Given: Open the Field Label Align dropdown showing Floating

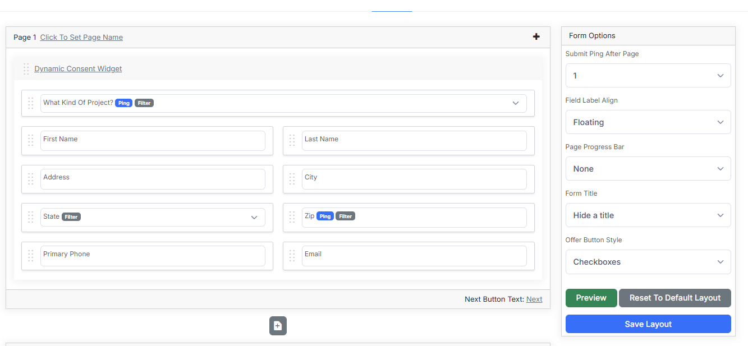Looking at the screenshot, I should point(648,122).
